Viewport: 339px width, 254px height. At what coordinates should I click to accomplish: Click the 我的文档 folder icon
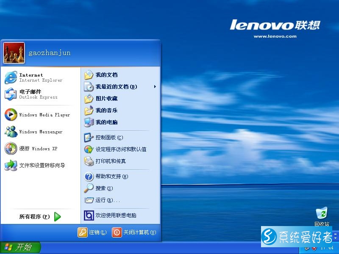89,75
